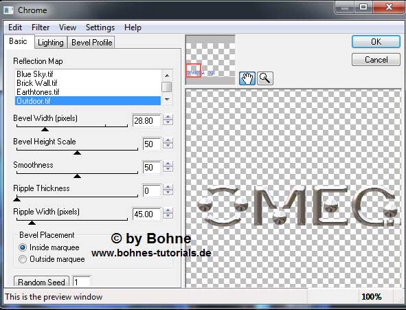Select the hand pan tool
This screenshot has height=310, width=406.
tap(247, 78)
